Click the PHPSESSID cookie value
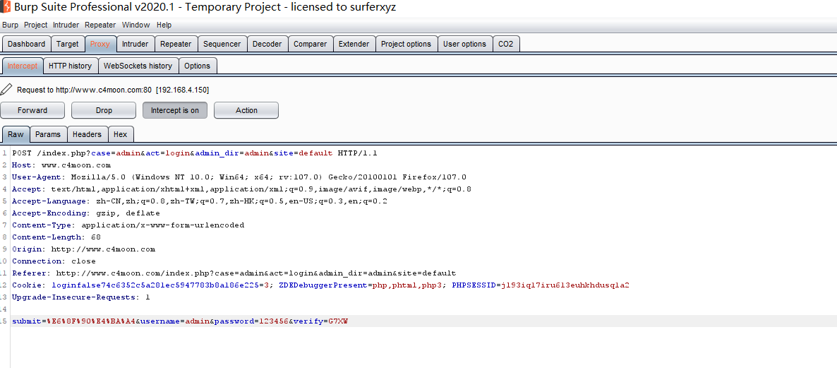Image resolution: width=837 pixels, height=368 pixels. (565, 285)
